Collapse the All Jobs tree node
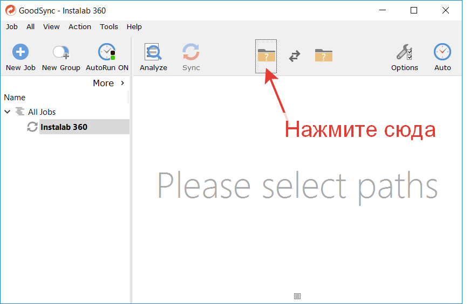 (8, 112)
